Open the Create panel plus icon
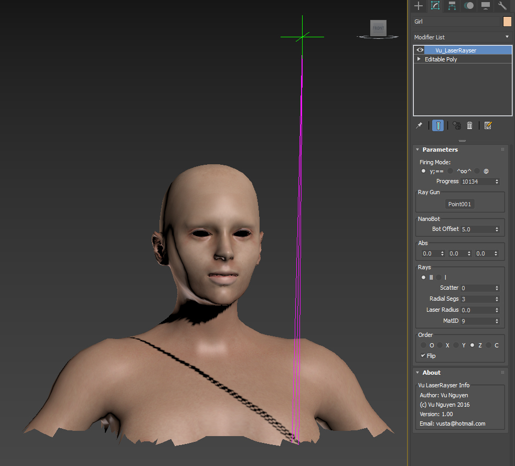The width and height of the screenshot is (515, 466). [x=419, y=6]
